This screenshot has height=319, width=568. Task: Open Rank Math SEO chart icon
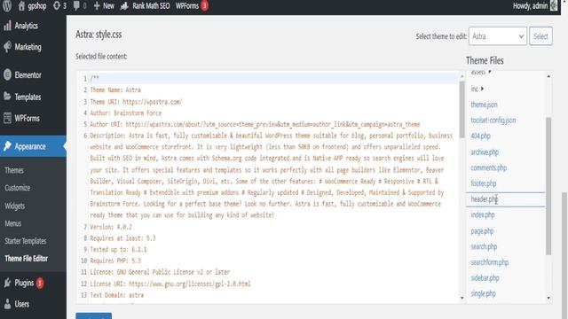pyautogui.click(x=124, y=6)
